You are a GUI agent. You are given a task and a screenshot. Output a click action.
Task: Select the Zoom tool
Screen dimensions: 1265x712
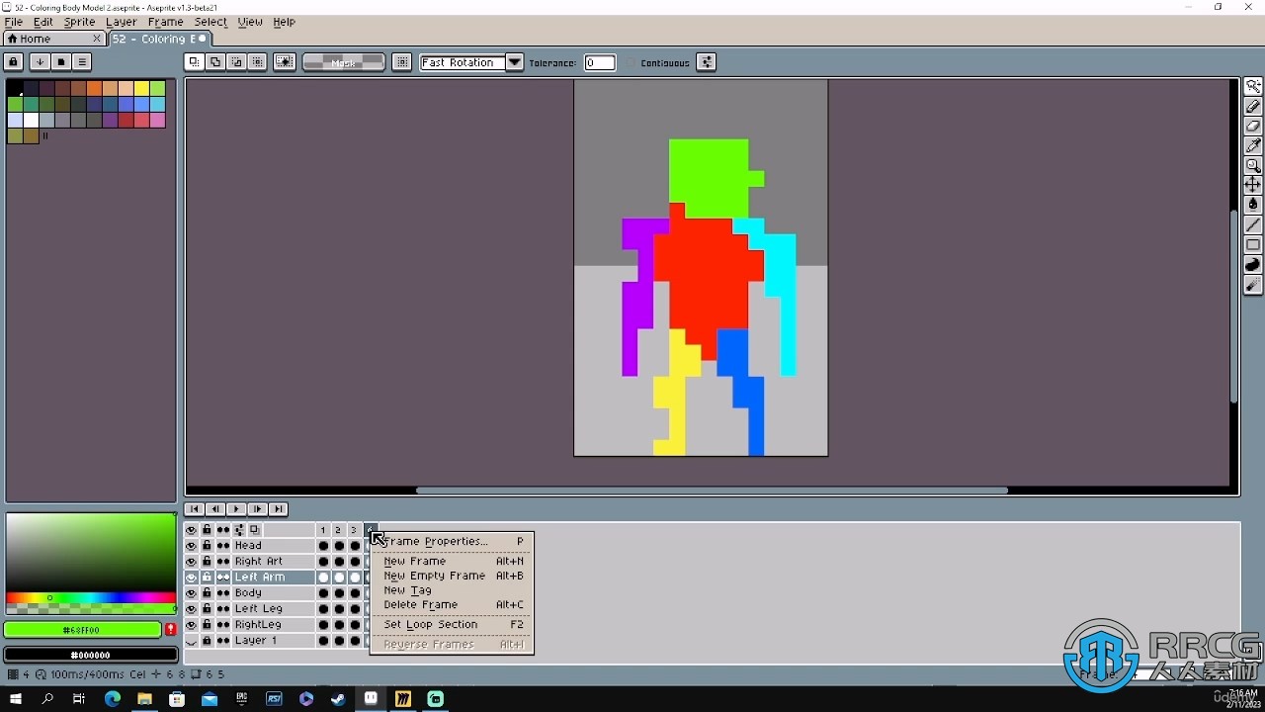coord(1252,165)
